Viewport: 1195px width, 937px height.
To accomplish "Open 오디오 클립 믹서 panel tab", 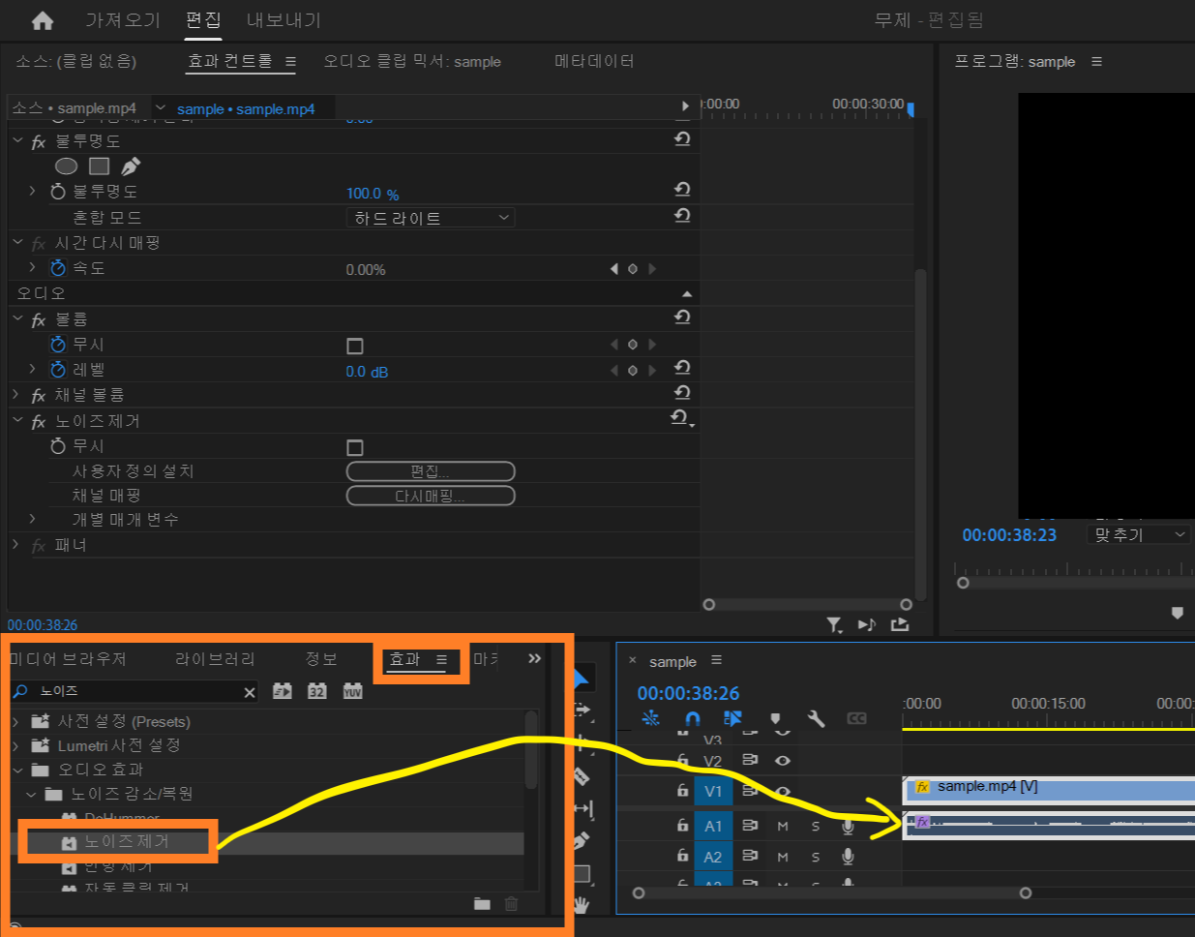I will pos(412,61).
